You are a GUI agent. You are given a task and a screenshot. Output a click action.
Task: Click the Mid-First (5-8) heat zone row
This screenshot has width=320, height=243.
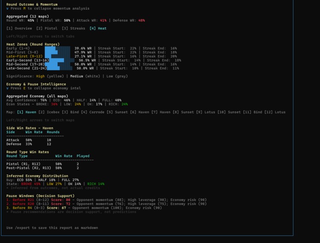[x=91, y=52]
